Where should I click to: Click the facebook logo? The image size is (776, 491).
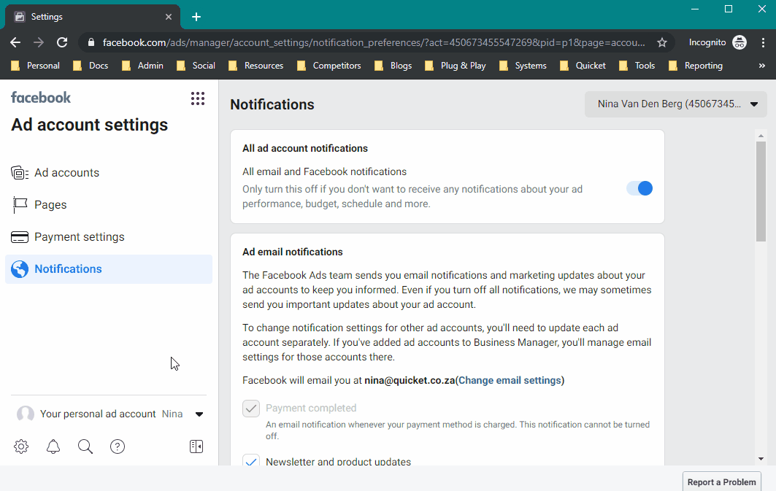41,98
